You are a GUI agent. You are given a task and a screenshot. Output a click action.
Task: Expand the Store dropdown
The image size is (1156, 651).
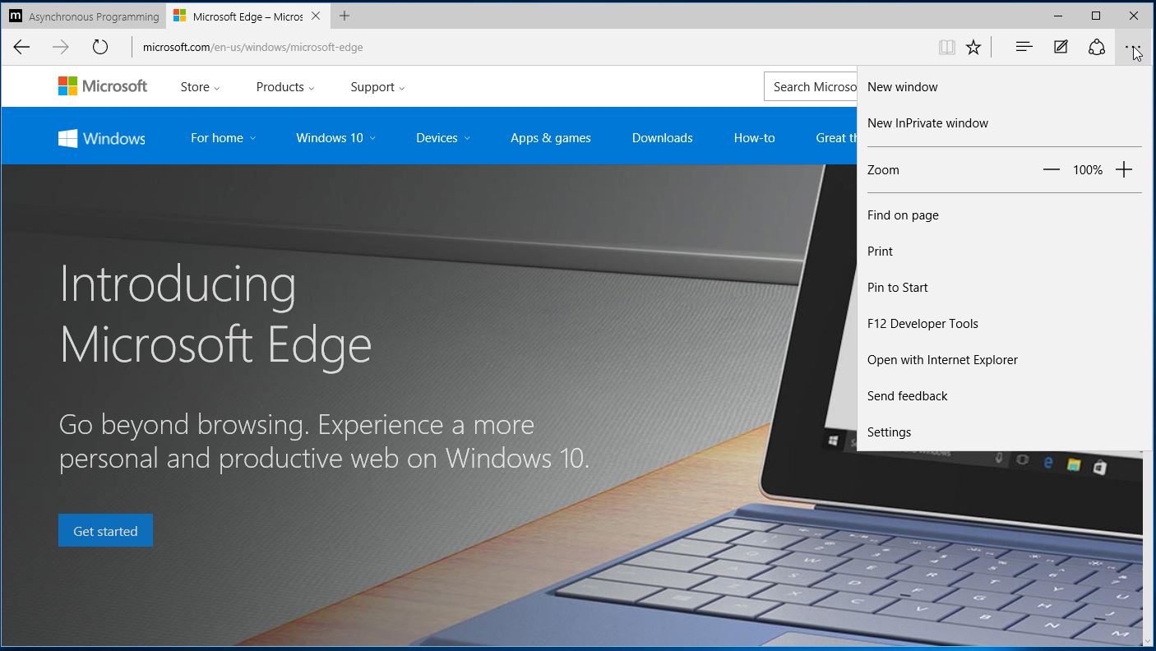(200, 87)
